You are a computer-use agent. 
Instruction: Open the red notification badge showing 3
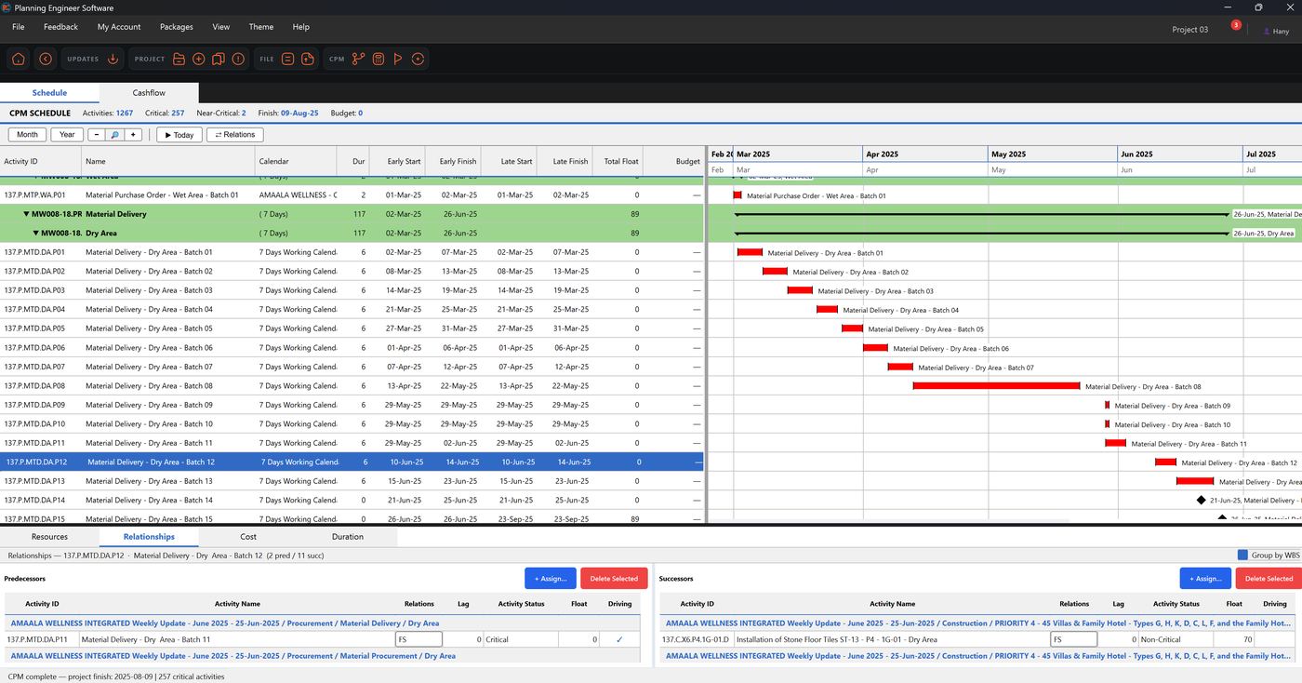click(x=1236, y=25)
